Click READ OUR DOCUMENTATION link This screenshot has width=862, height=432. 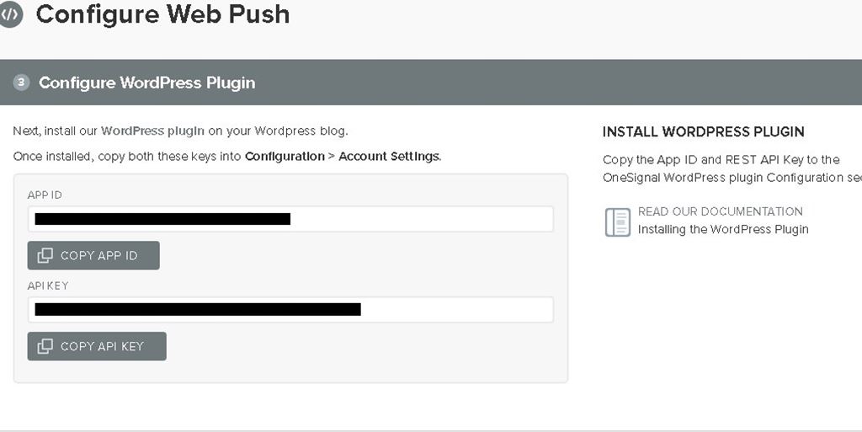pyautogui.click(x=720, y=211)
